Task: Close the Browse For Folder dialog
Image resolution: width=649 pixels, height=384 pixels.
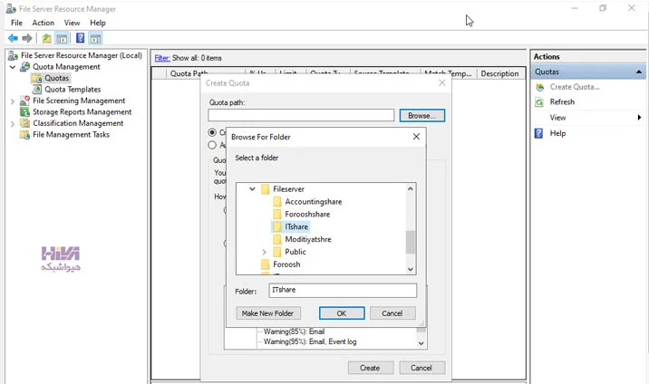Action: pyautogui.click(x=416, y=137)
